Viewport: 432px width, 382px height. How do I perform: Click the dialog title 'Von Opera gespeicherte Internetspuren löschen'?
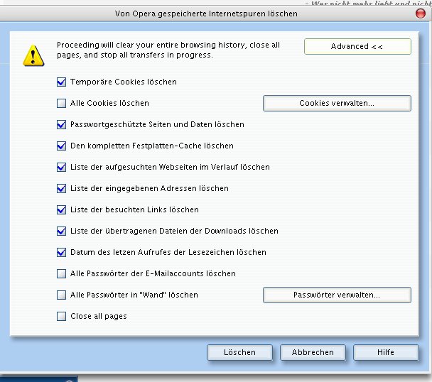(206, 13)
